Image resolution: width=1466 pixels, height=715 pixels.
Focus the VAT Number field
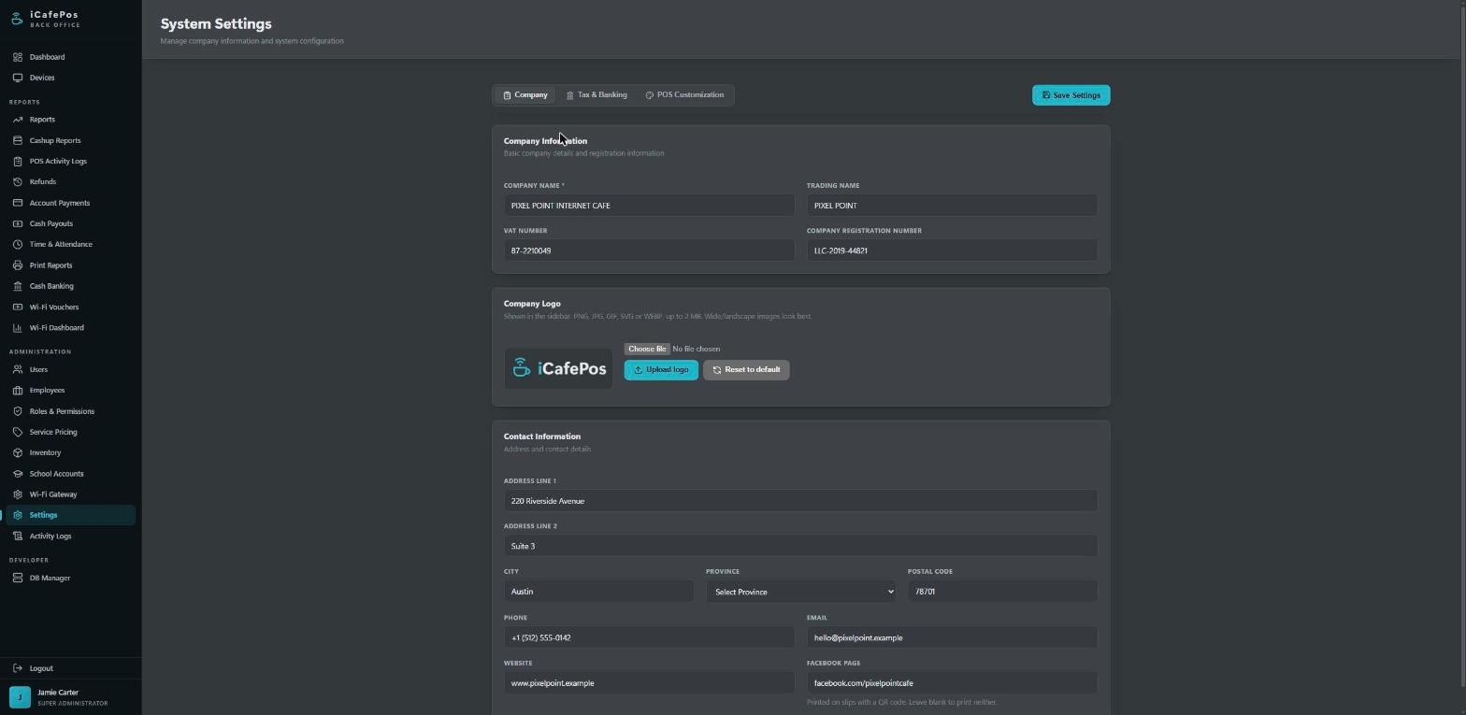click(649, 250)
